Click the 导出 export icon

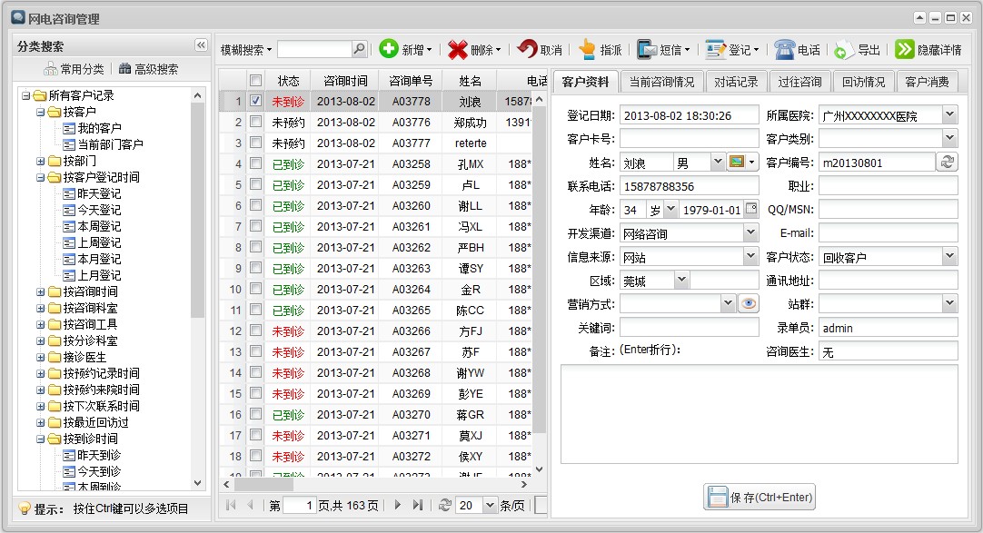[844, 49]
